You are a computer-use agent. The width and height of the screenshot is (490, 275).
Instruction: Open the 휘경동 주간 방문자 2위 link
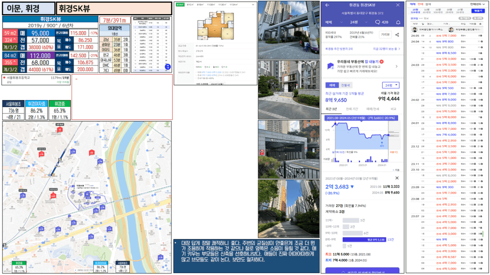point(339,49)
